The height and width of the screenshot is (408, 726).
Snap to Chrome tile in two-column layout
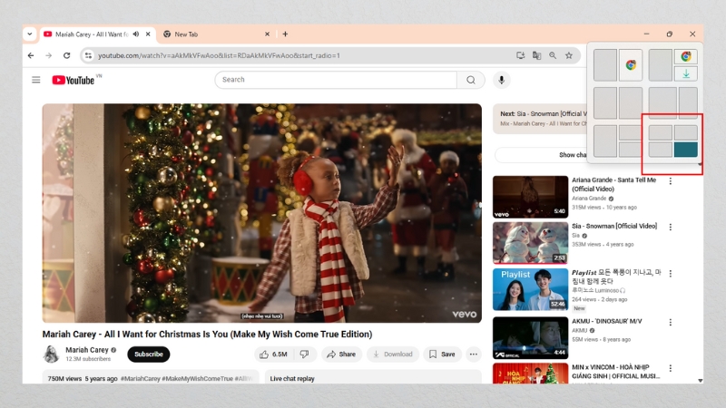(631, 65)
